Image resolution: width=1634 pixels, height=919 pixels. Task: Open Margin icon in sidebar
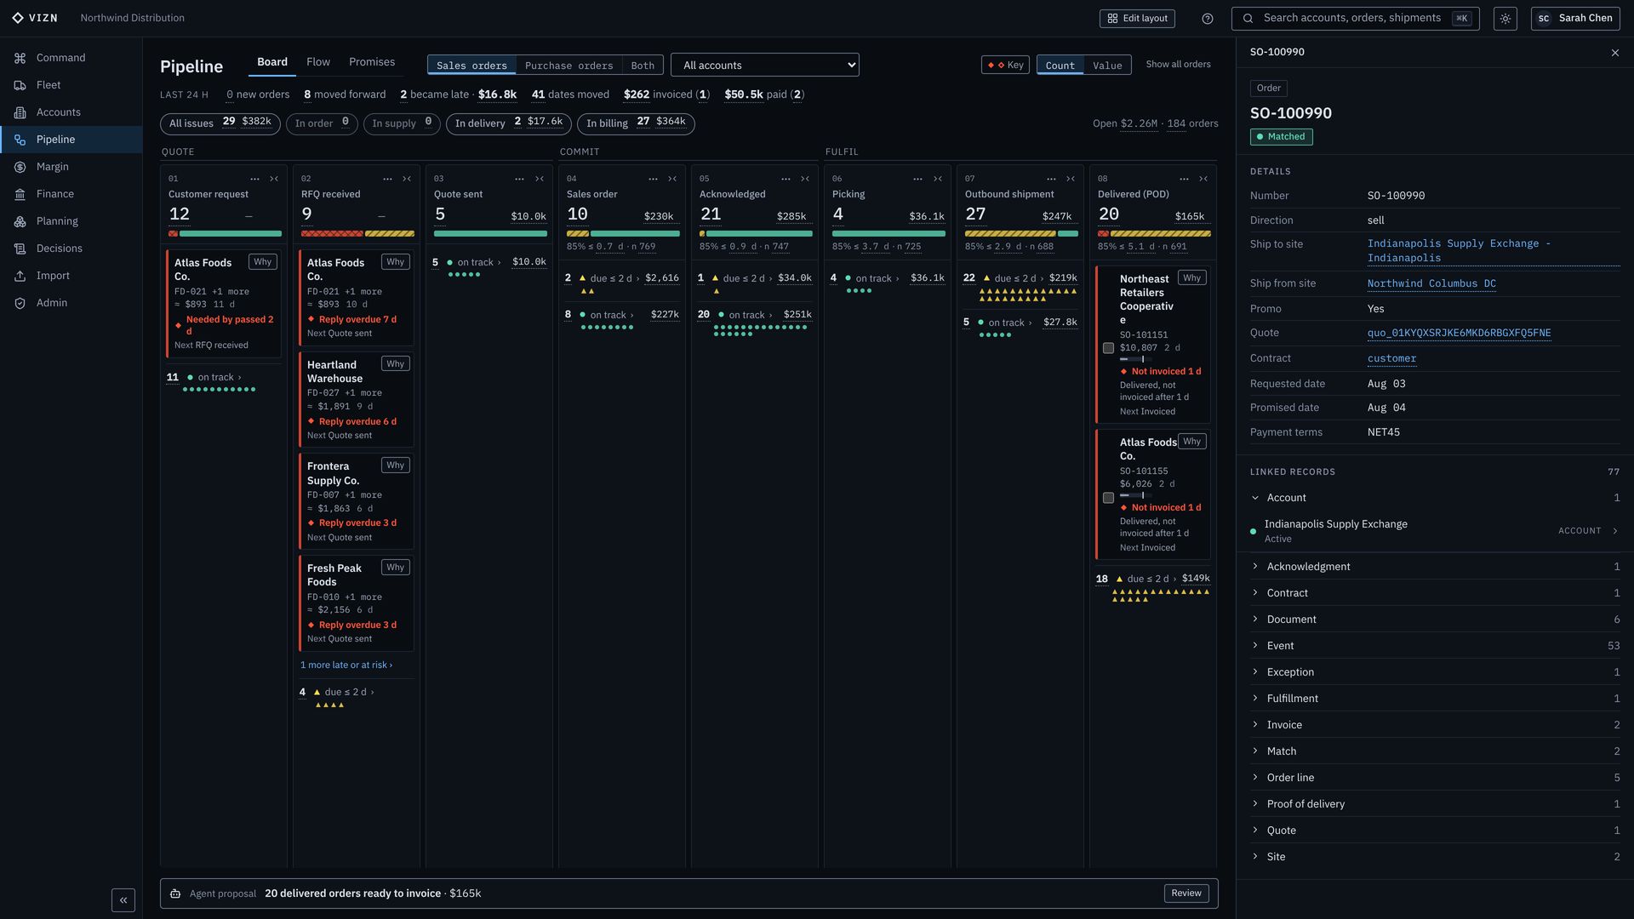point(20,167)
